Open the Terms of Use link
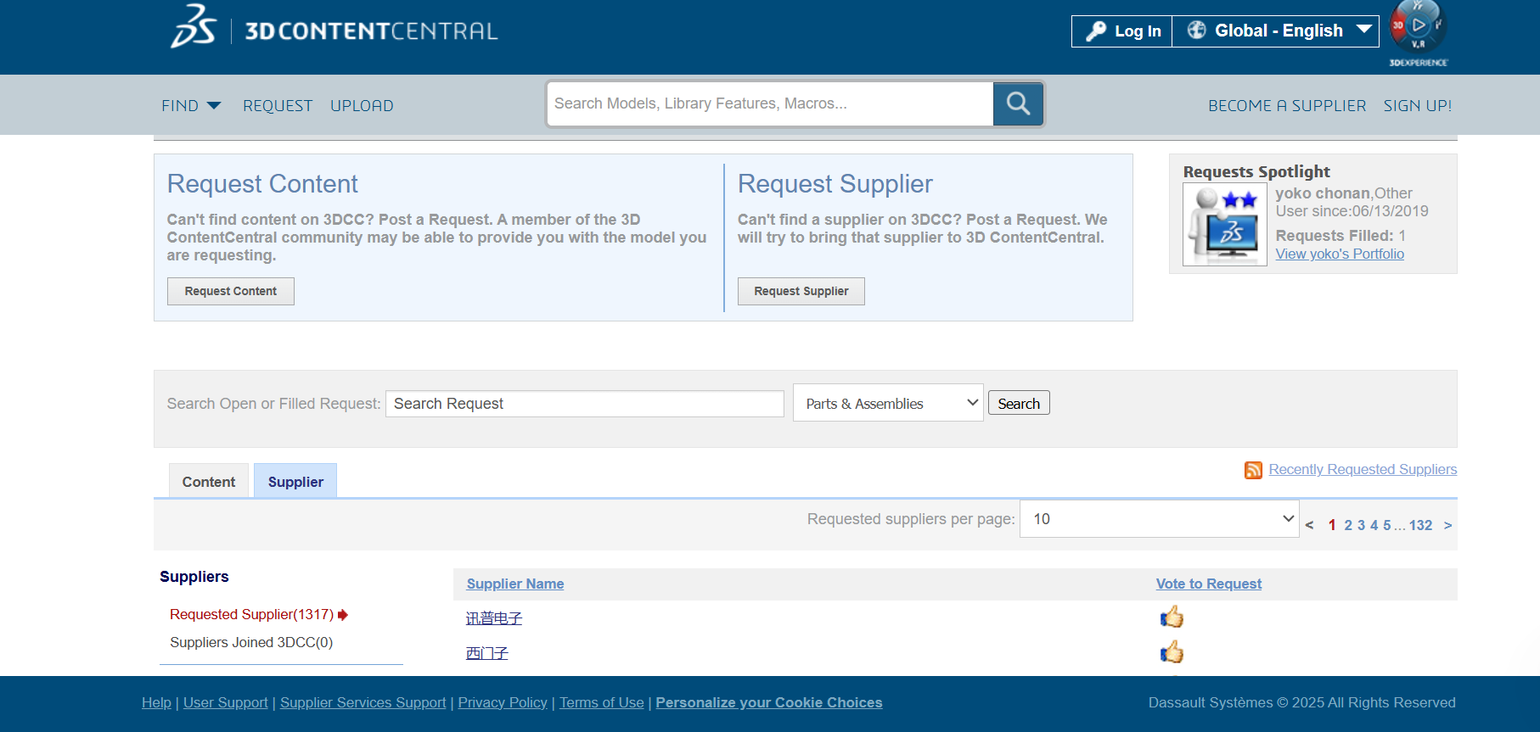1540x732 pixels. pyautogui.click(x=602, y=702)
